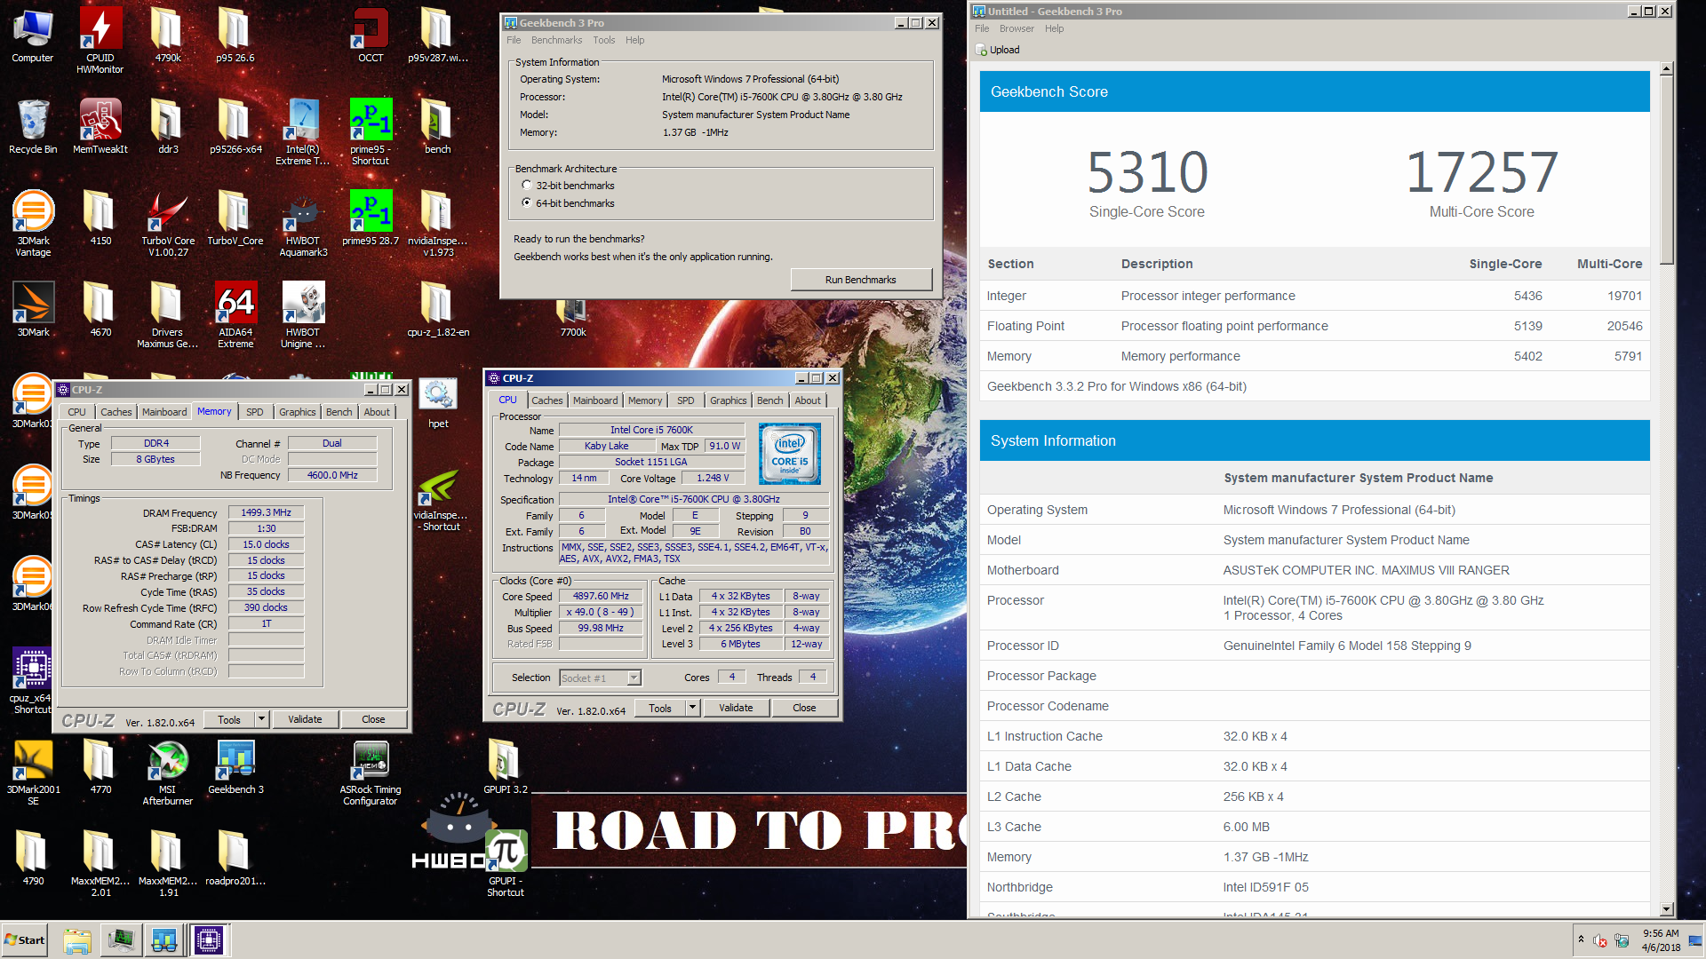Click Validate in the Memory CPU-Z window
The image size is (1706, 959).
point(305,719)
